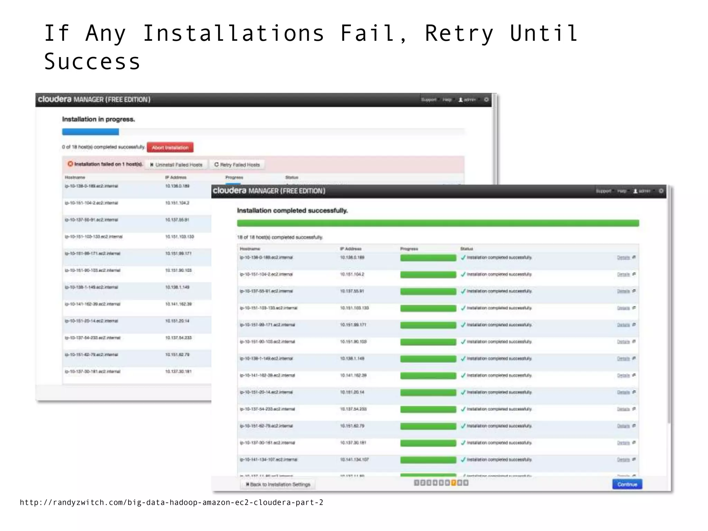The width and height of the screenshot is (708, 531).
Task: Select IP 10.151.20.14 in back window
Action: 177,321
